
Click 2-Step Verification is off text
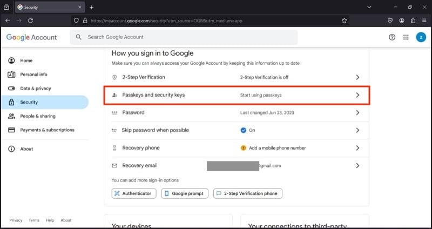264,77
